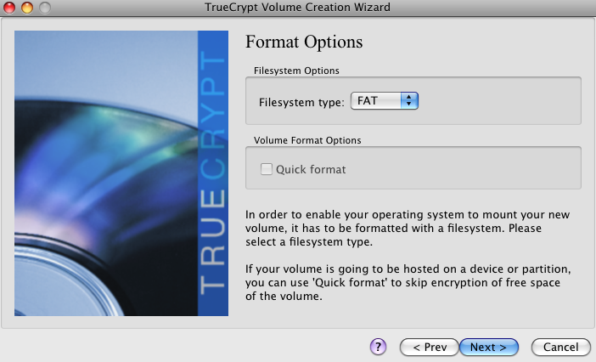596x362 pixels.
Task: Click the "Filesystem type:" label
Action: tap(301, 102)
